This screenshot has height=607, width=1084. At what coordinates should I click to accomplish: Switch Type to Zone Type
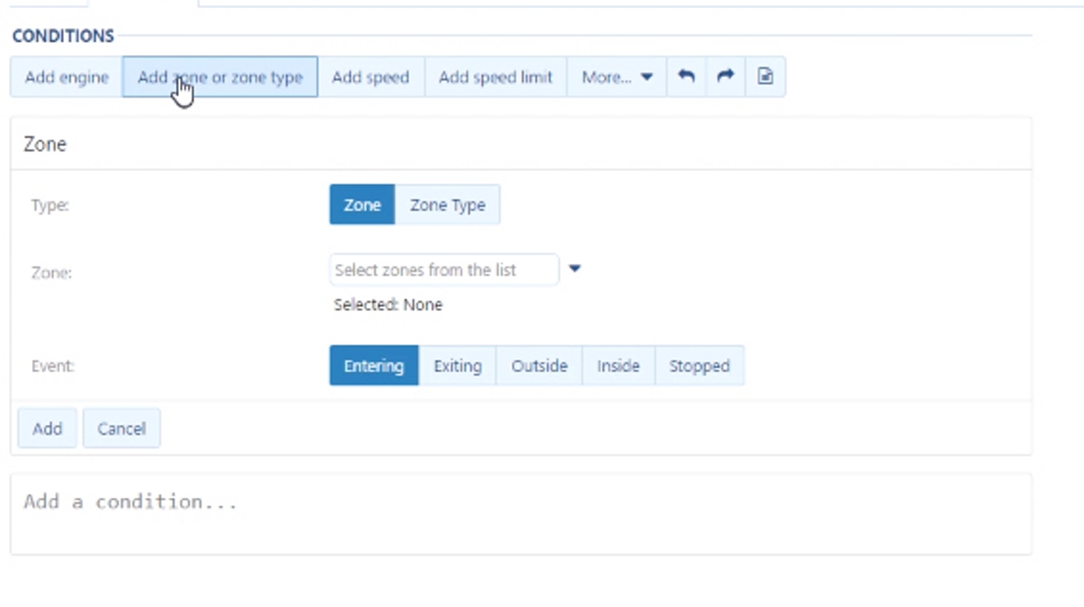pos(448,205)
